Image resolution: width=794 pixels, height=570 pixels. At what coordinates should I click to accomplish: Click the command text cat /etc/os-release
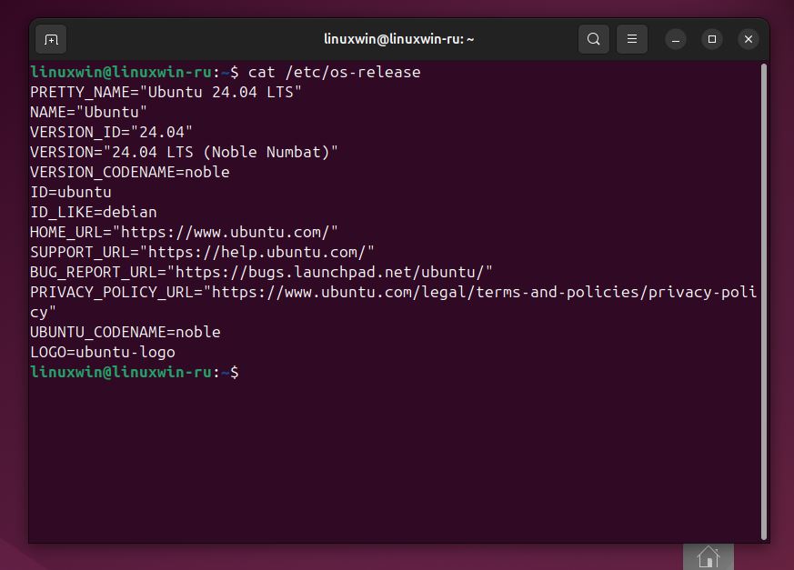coord(334,73)
